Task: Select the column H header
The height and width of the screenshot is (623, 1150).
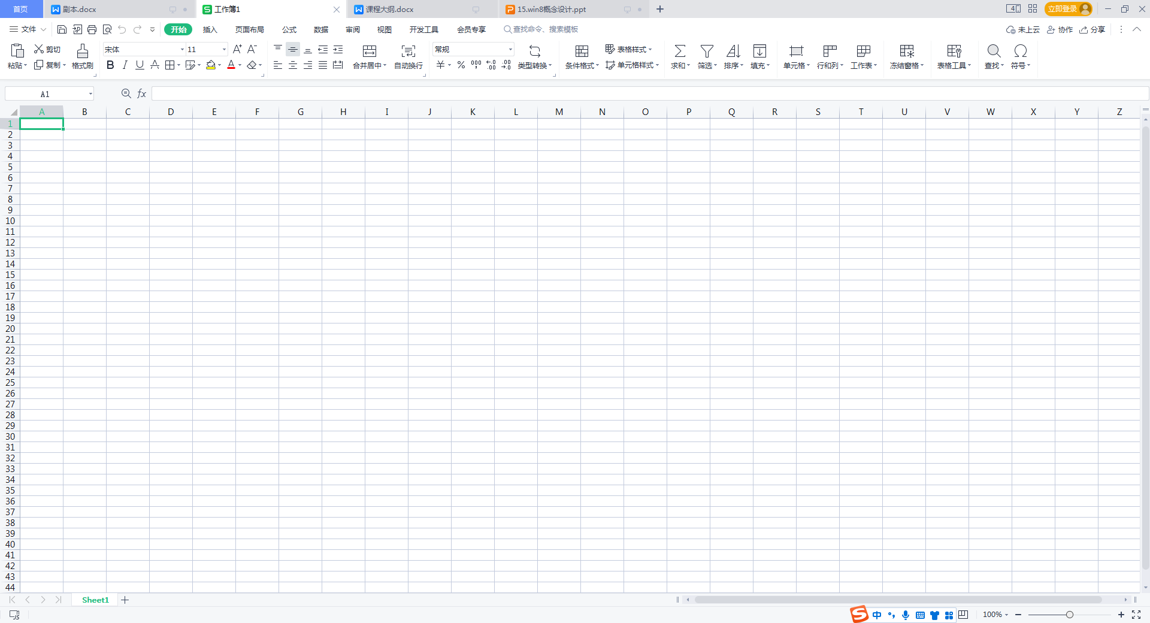Action: point(343,112)
